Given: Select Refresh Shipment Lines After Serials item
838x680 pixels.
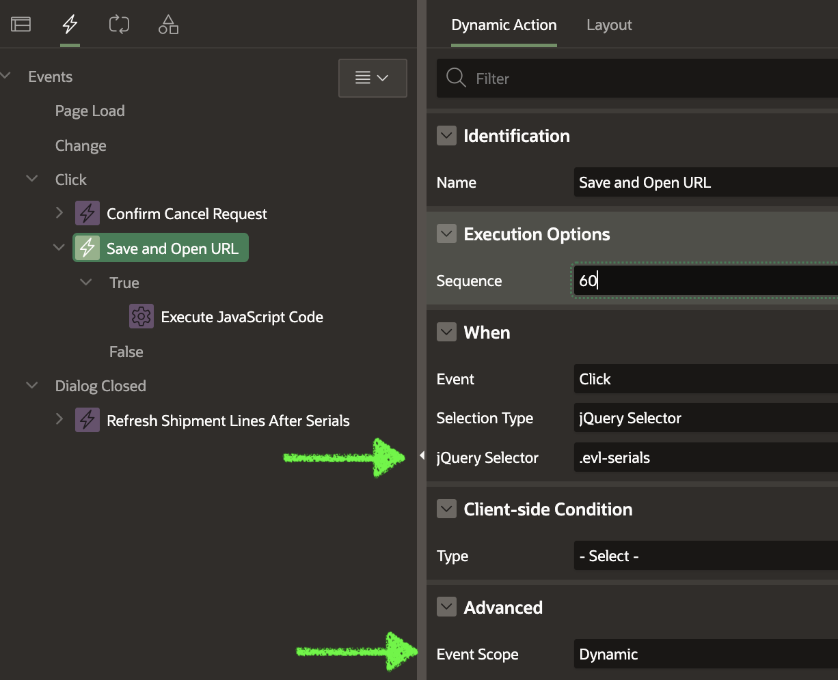Looking at the screenshot, I should [x=228, y=421].
